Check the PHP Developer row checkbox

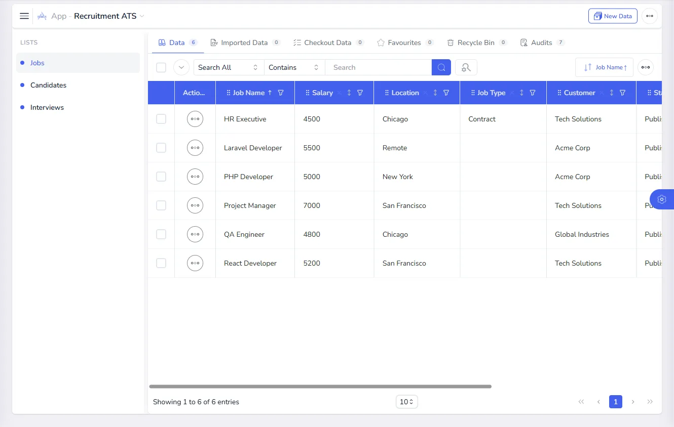click(161, 177)
